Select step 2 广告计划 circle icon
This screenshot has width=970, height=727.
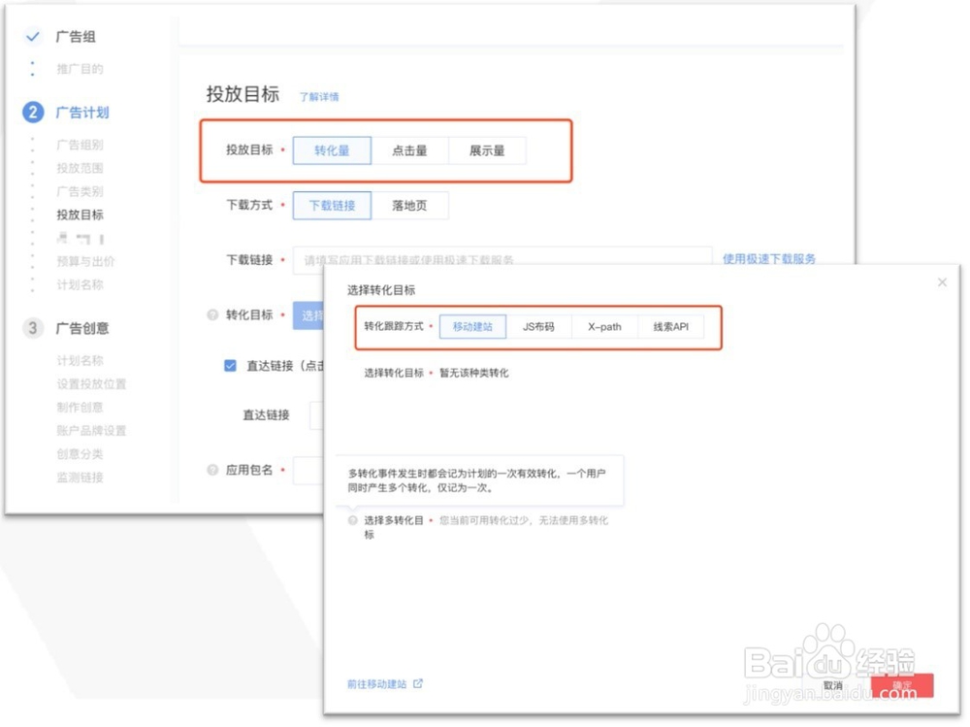pos(32,113)
